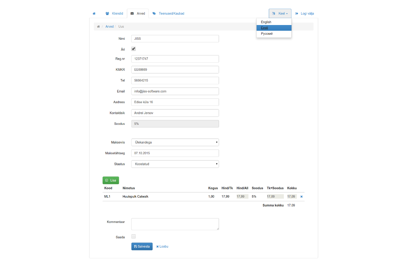Click the green Lisa button
Viewport: 407px width, 267px height.
click(x=111, y=180)
